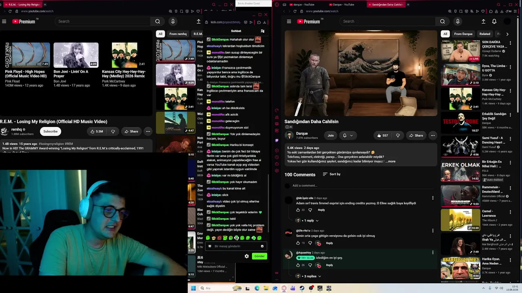Open Opera GX from the taskbar
This screenshot has height=293, width=522.
tap(284, 288)
